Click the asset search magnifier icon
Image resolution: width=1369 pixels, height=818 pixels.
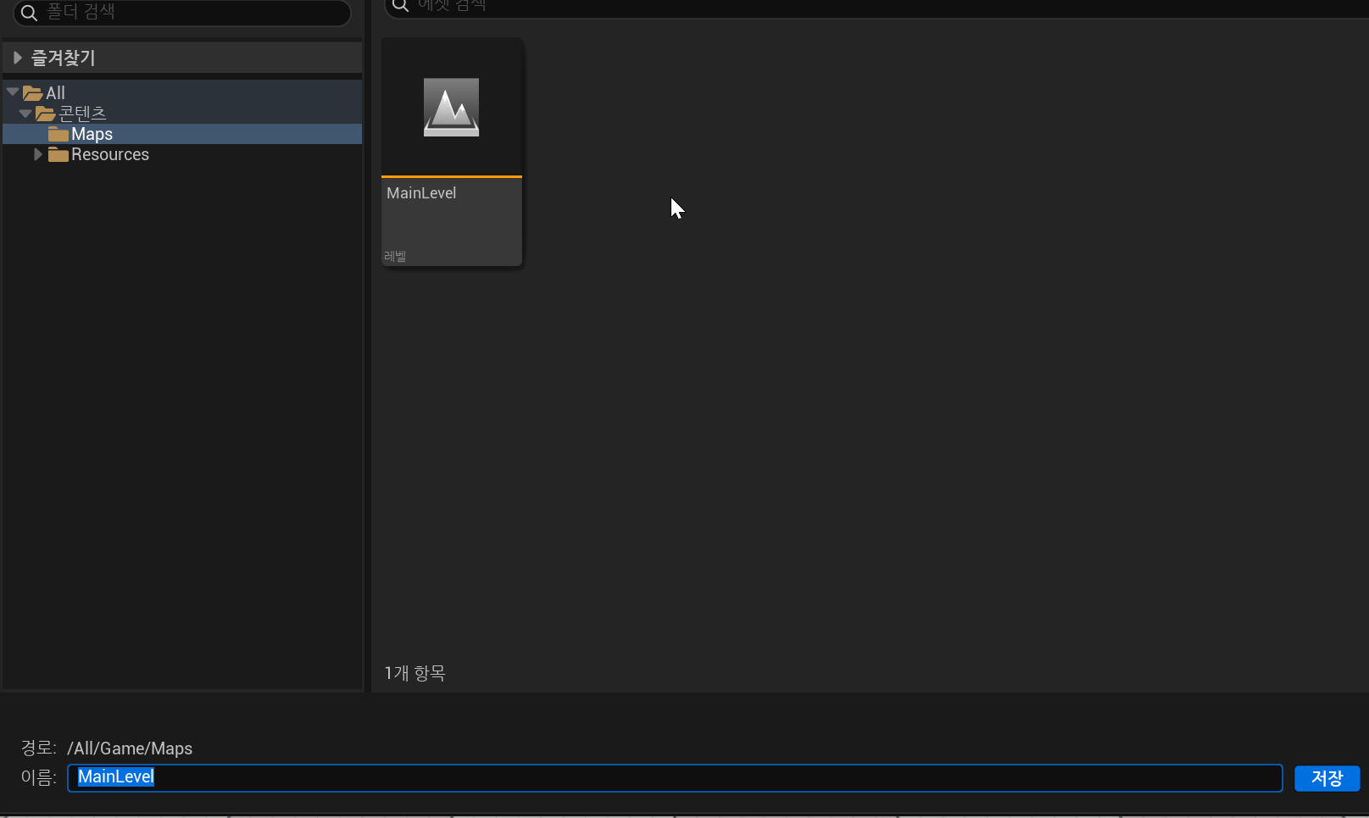[x=400, y=5]
